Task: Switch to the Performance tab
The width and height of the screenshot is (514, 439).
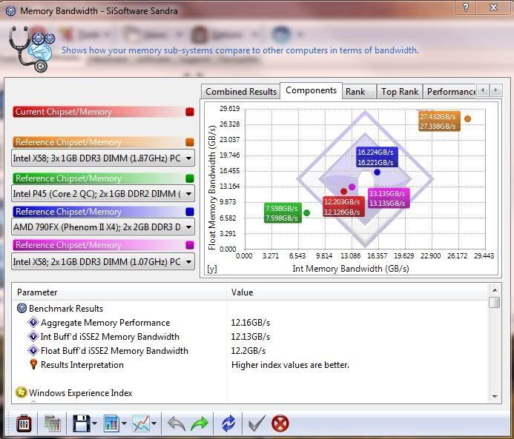Action: coord(451,92)
